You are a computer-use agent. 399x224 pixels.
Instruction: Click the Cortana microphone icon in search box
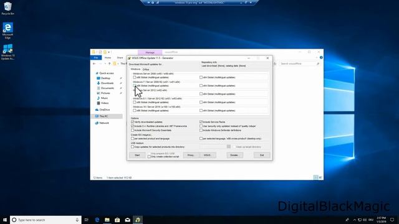(x=77, y=220)
